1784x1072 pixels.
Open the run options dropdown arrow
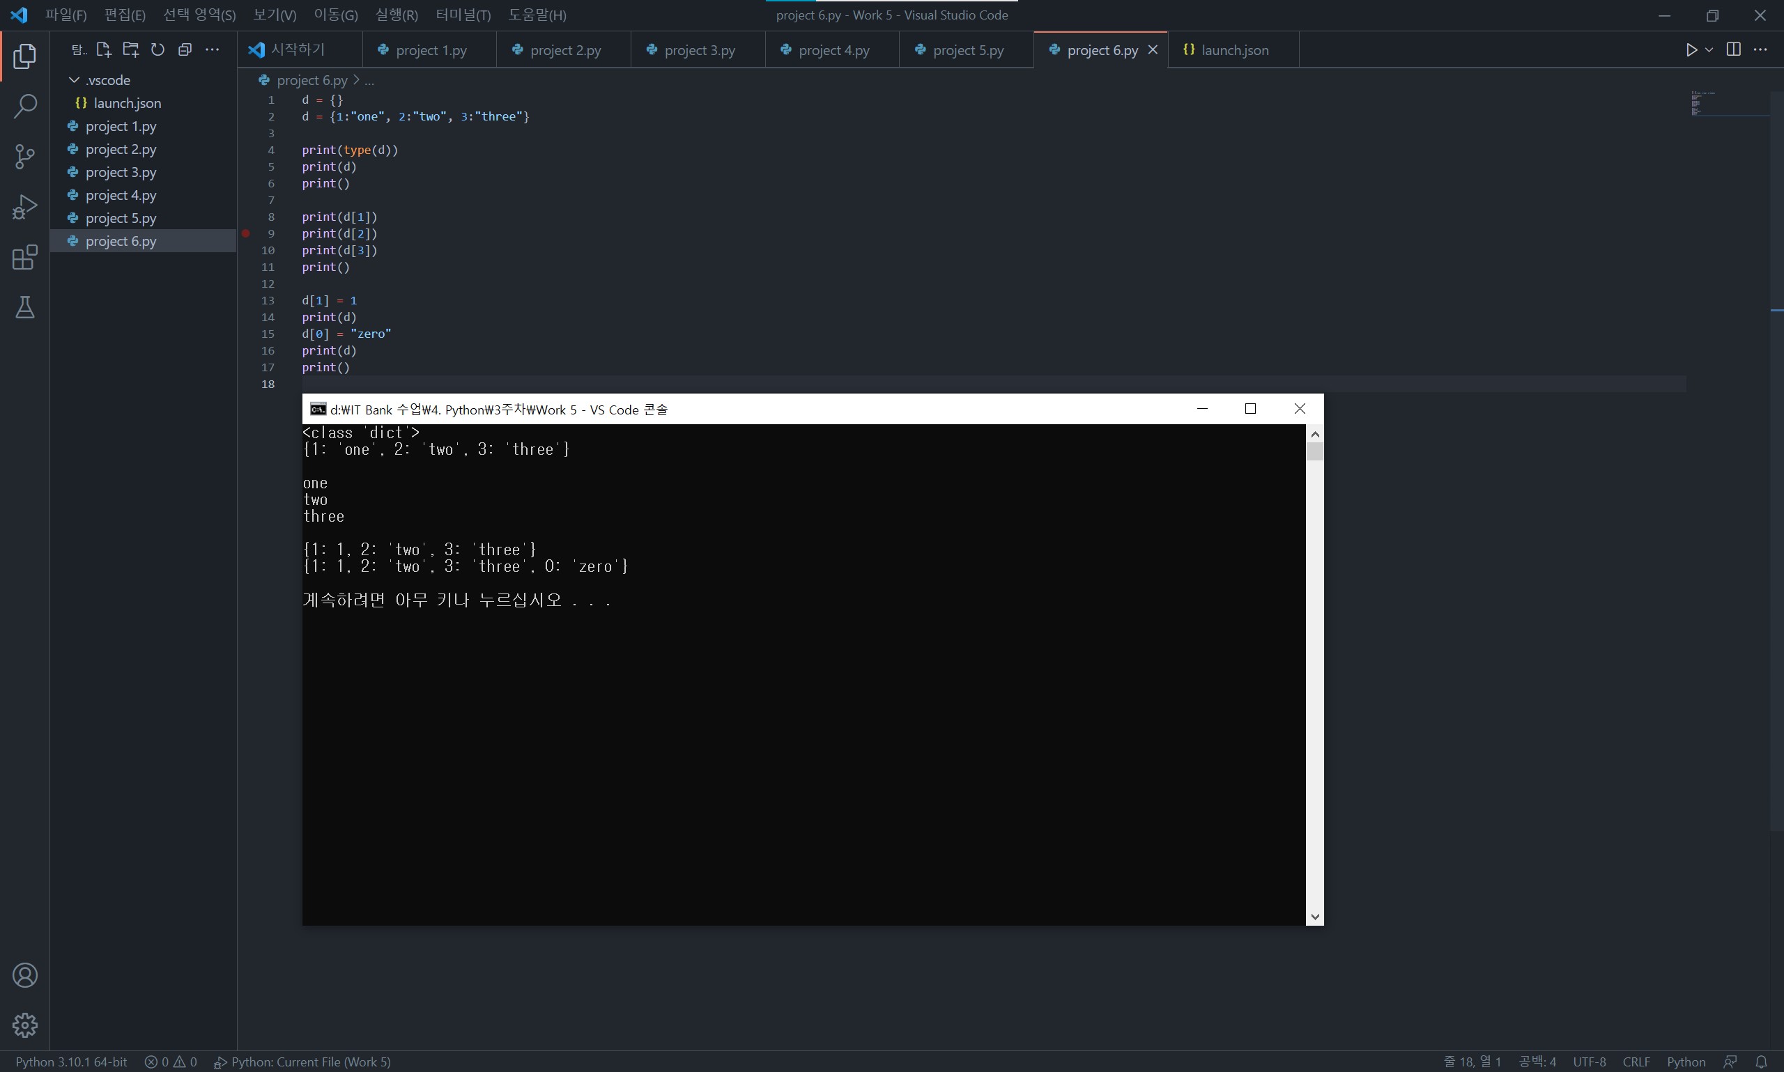tap(1709, 50)
